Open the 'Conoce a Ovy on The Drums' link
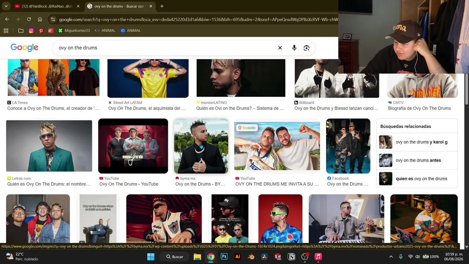Image resolution: width=469 pixels, height=264 pixels. click(x=53, y=108)
